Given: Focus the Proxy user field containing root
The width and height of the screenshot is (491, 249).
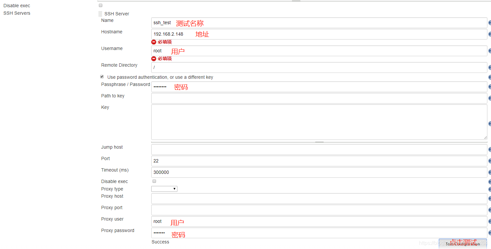Looking at the screenshot, I should pyautogui.click(x=319, y=222).
